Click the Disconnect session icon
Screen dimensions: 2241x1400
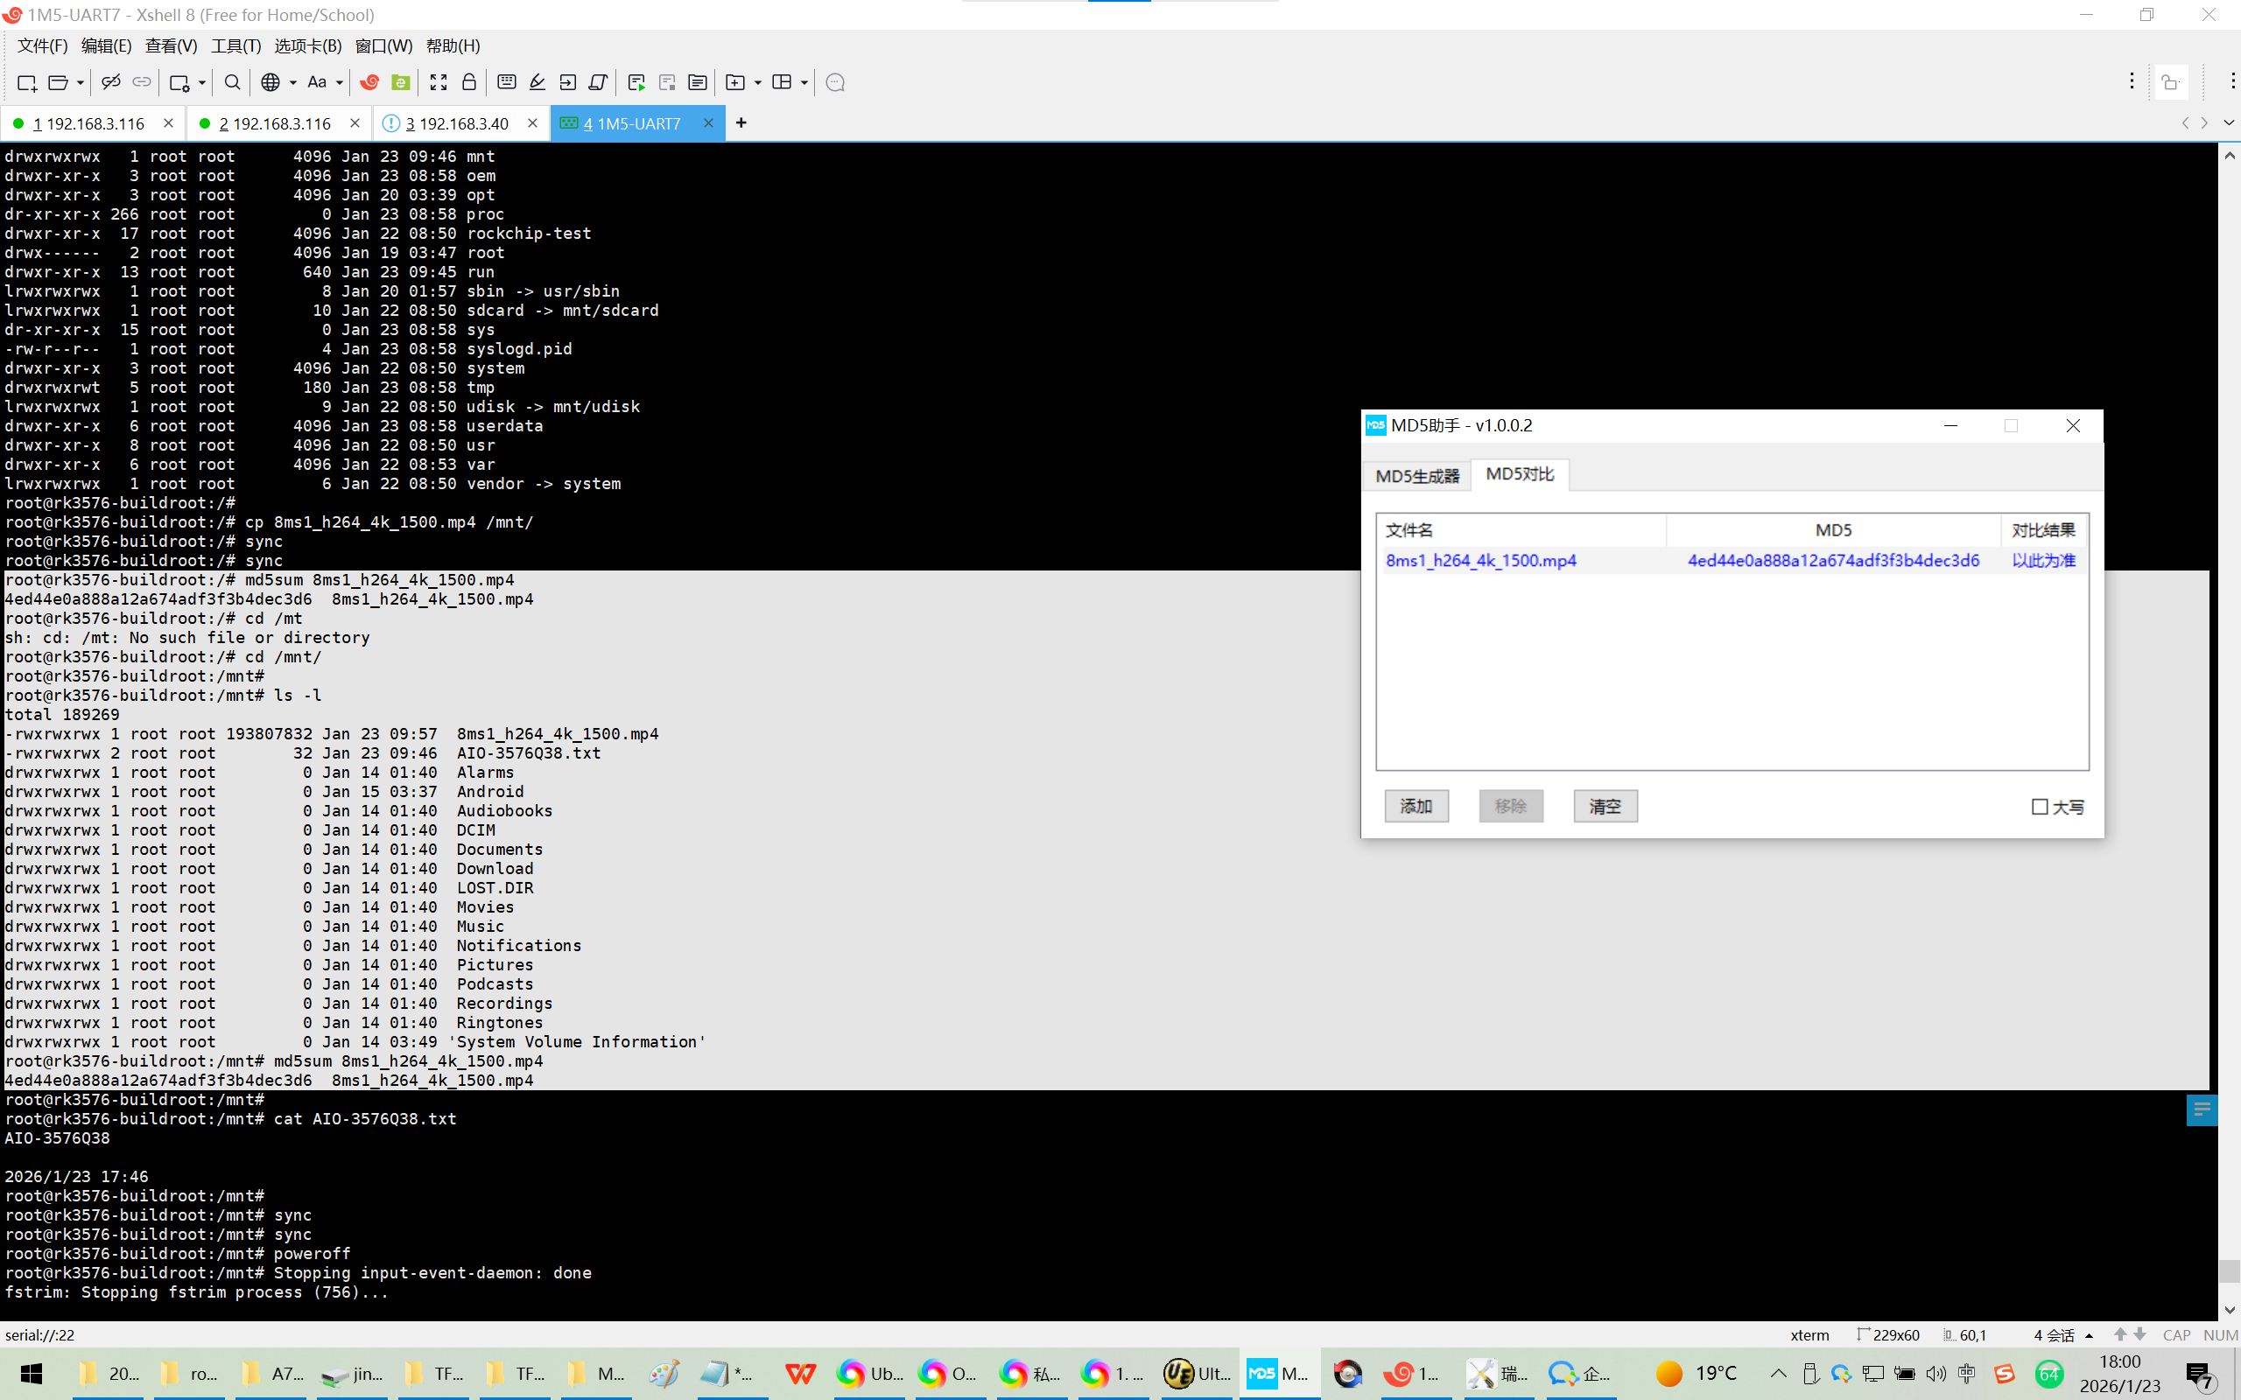coord(110,82)
